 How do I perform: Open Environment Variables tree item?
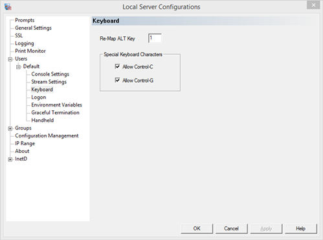(56, 105)
